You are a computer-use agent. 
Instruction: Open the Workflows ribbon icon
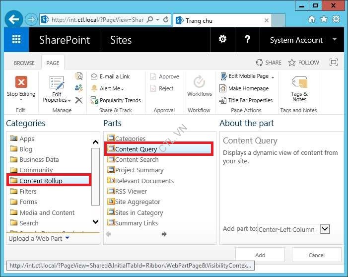pyautogui.click(x=200, y=82)
